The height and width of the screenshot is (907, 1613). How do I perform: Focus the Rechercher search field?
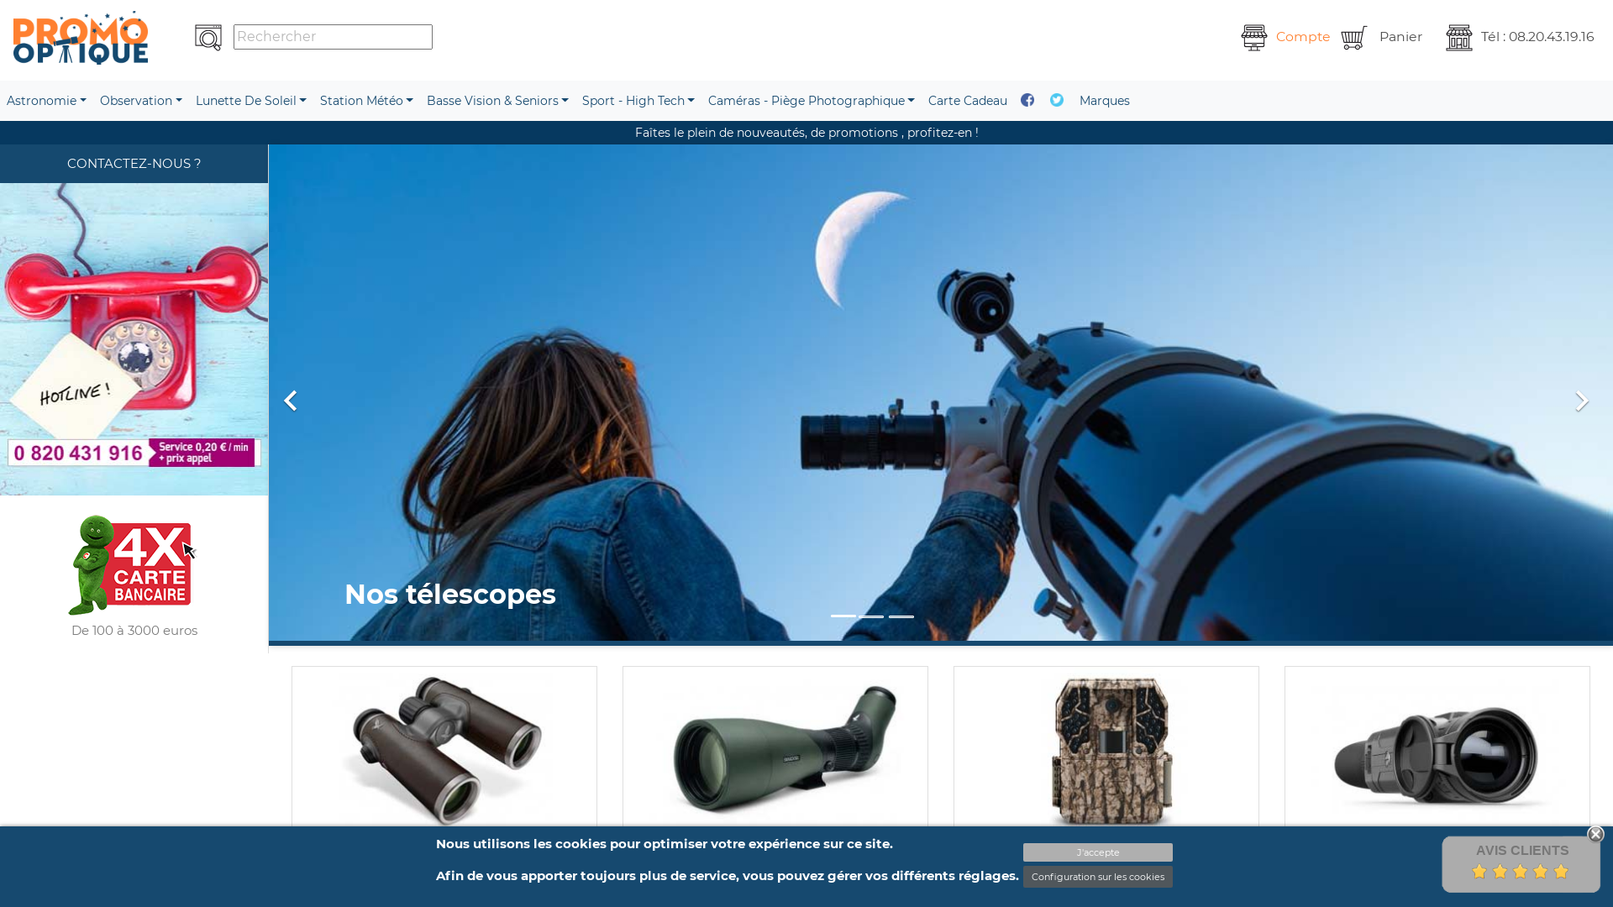coord(333,37)
